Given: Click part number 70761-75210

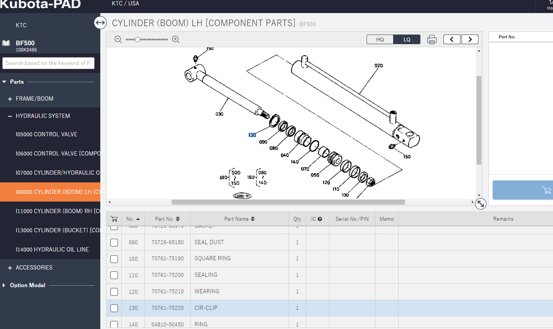Looking at the screenshot, I should 168,292.
